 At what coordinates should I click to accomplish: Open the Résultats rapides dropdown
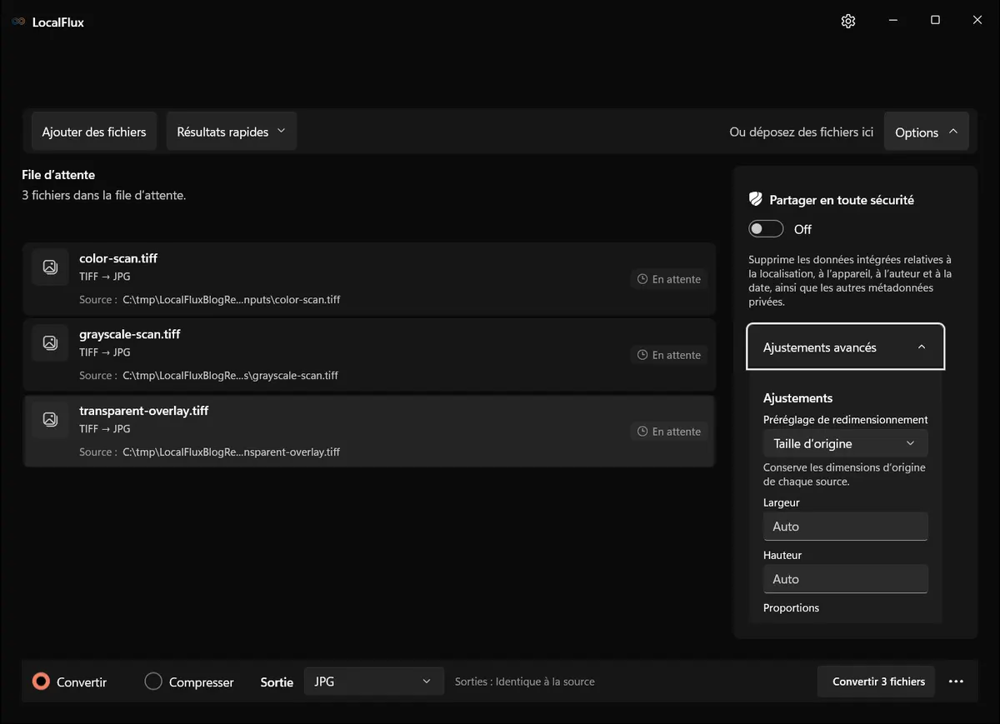[x=232, y=132]
